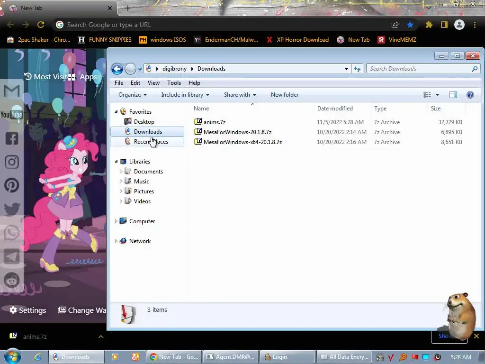Click the Explorer forward navigation arrow
The height and width of the screenshot is (364, 485).
131,69
